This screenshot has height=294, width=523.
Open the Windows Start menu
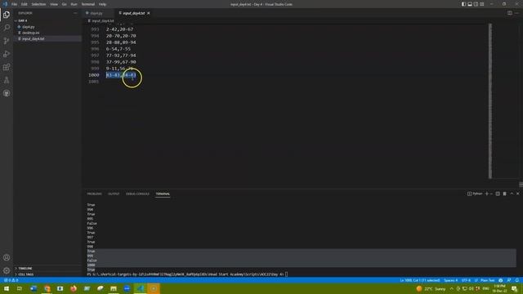[x=7, y=288]
